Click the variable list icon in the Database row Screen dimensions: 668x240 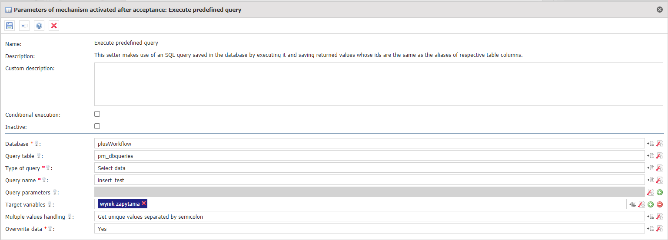[x=651, y=144]
